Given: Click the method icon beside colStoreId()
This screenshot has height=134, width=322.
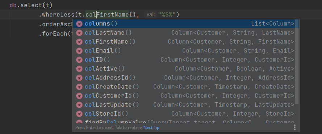Looking at the screenshot, I should click(79, 113).
